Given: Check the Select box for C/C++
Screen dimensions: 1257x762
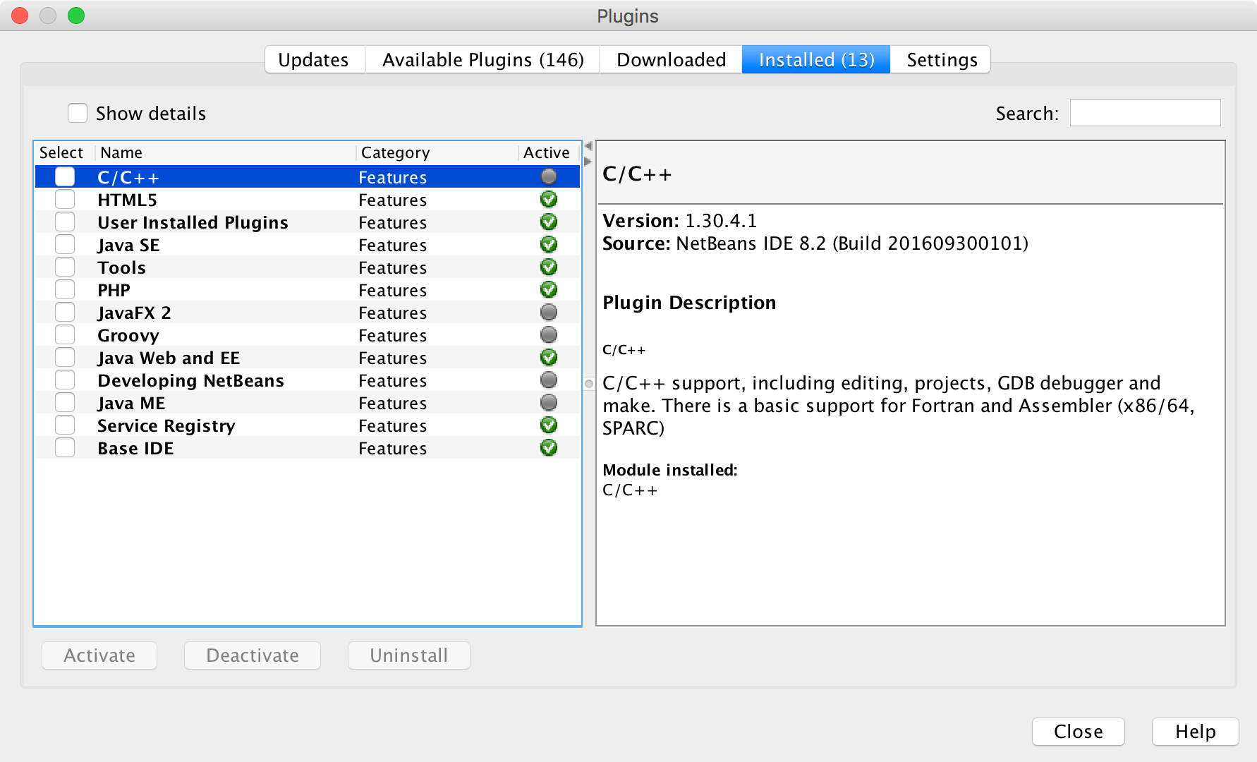Looking at the screenshot, I should pyautogui.click(x=64, y=176).
